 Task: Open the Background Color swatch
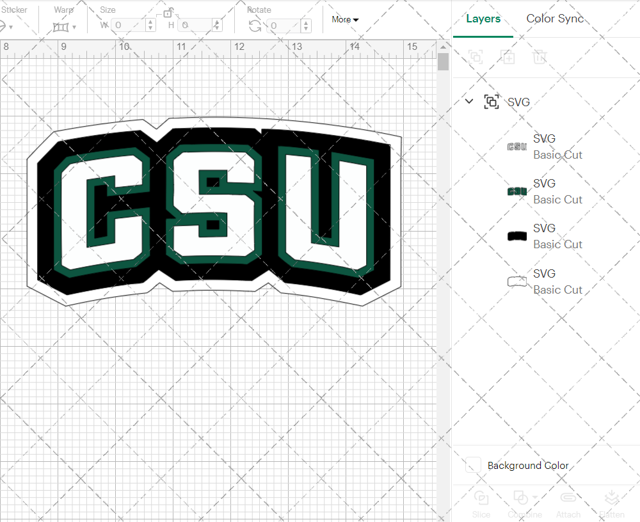[472, 465]
